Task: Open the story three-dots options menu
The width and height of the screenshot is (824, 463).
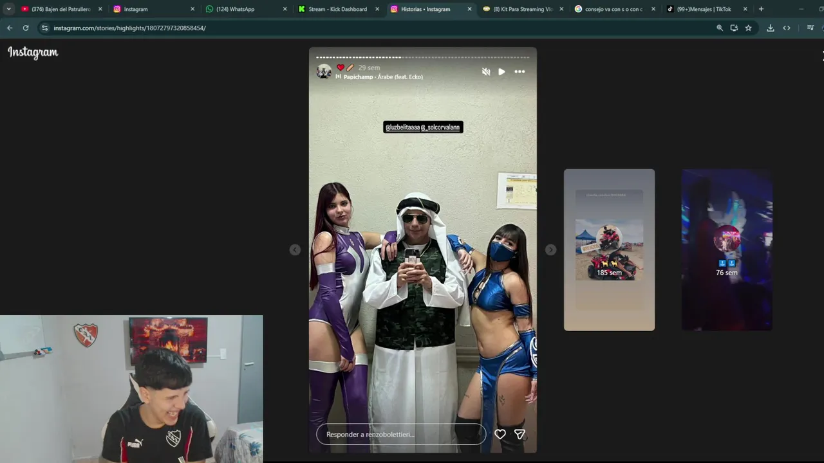Action: click(x=520, y=71)
